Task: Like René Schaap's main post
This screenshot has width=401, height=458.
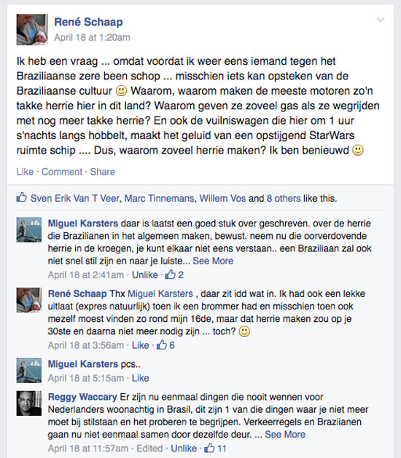Action: (x=25, y=172)
